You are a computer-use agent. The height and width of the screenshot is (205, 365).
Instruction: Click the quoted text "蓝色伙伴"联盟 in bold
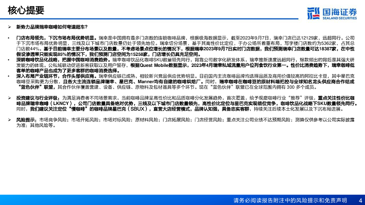point(36,87)
